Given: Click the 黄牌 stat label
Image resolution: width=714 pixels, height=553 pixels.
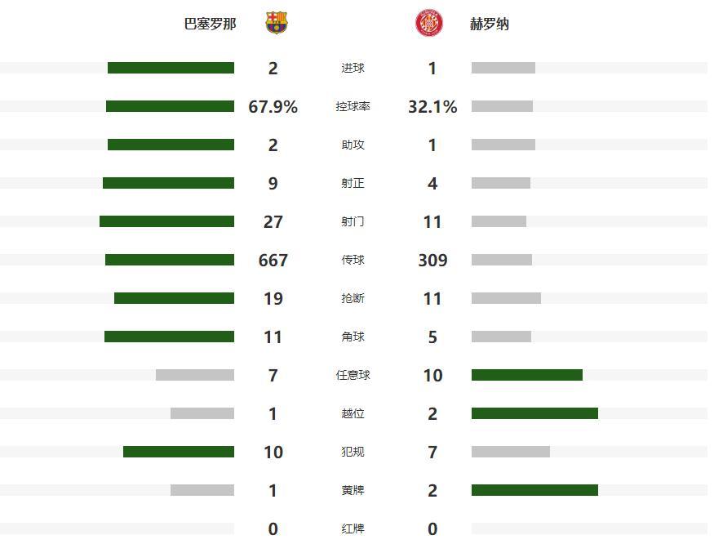Looking at the screenshot, I should coord(353,490).
